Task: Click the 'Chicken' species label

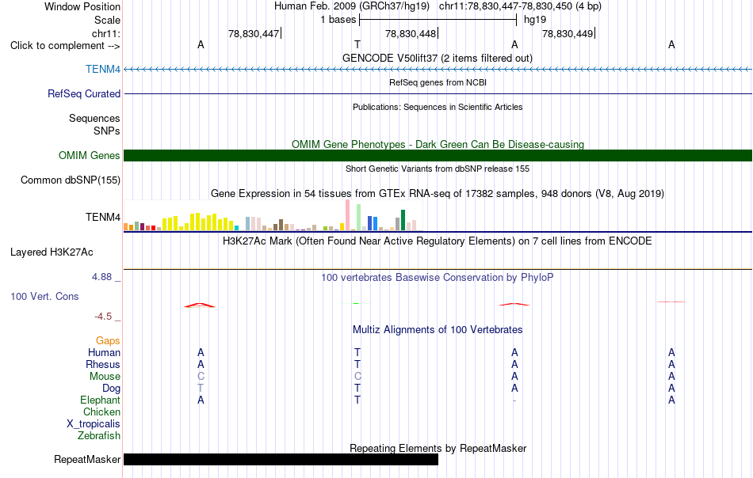Action: [x=101, y=412]
